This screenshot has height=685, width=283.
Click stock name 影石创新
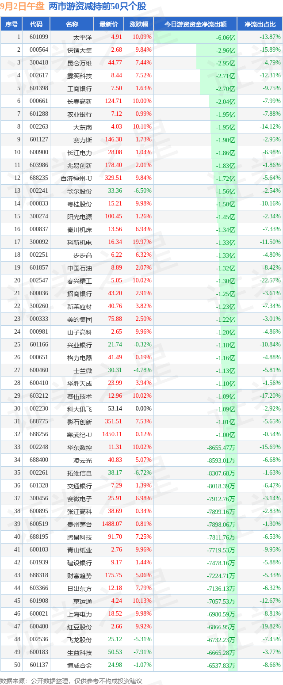(x=80, y=422)
